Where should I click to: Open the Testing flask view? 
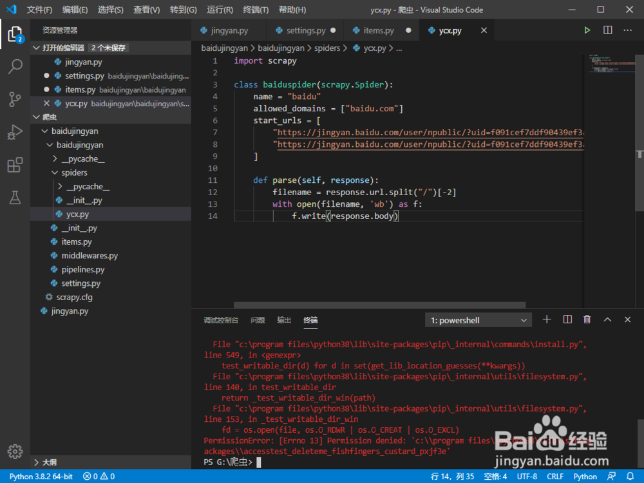click(x=15, y=198)
